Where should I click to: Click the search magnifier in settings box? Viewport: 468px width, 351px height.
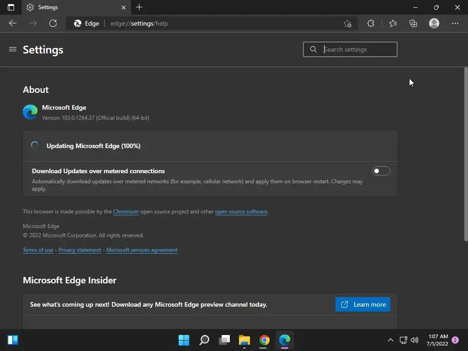pyautogui.click(x=313, y=49)
